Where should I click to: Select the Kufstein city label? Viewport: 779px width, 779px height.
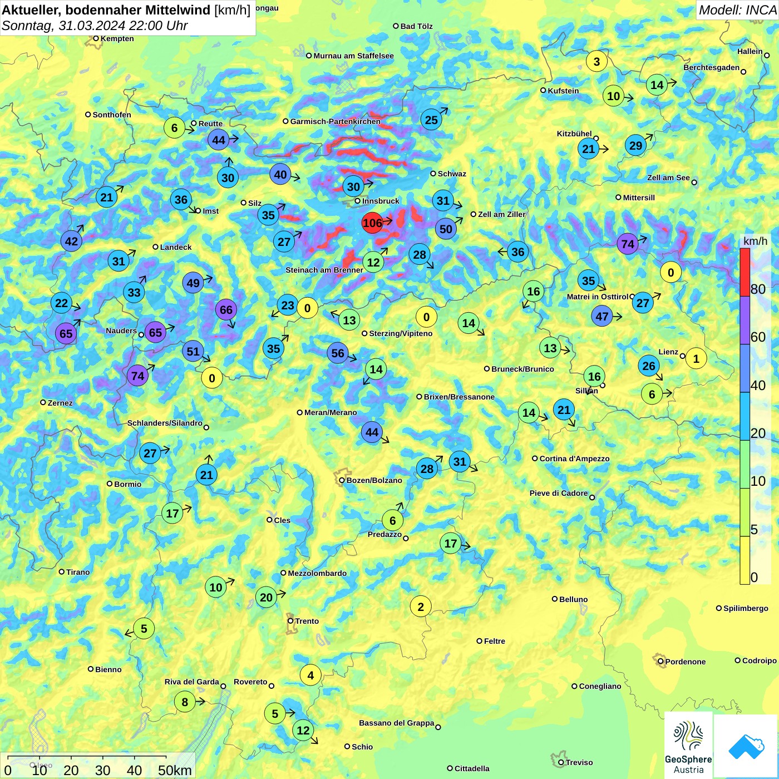563,91
